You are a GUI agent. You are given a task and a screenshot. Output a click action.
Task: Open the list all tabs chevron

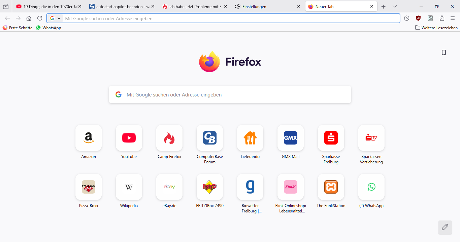point(395,6)
